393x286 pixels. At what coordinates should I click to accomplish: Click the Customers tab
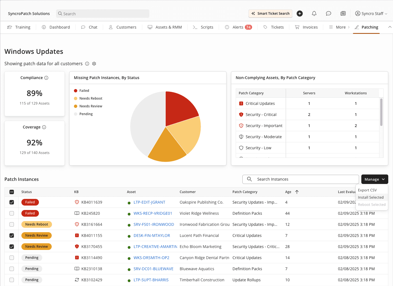click(x=123, y=27)
